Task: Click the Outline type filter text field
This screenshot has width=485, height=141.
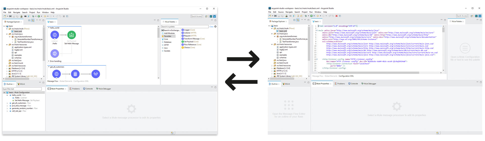Action: coord(22,89)
